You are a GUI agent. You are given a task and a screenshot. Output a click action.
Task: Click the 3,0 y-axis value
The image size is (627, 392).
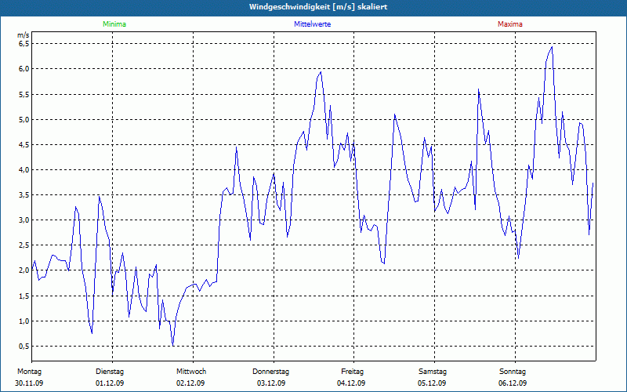point(24,220)
